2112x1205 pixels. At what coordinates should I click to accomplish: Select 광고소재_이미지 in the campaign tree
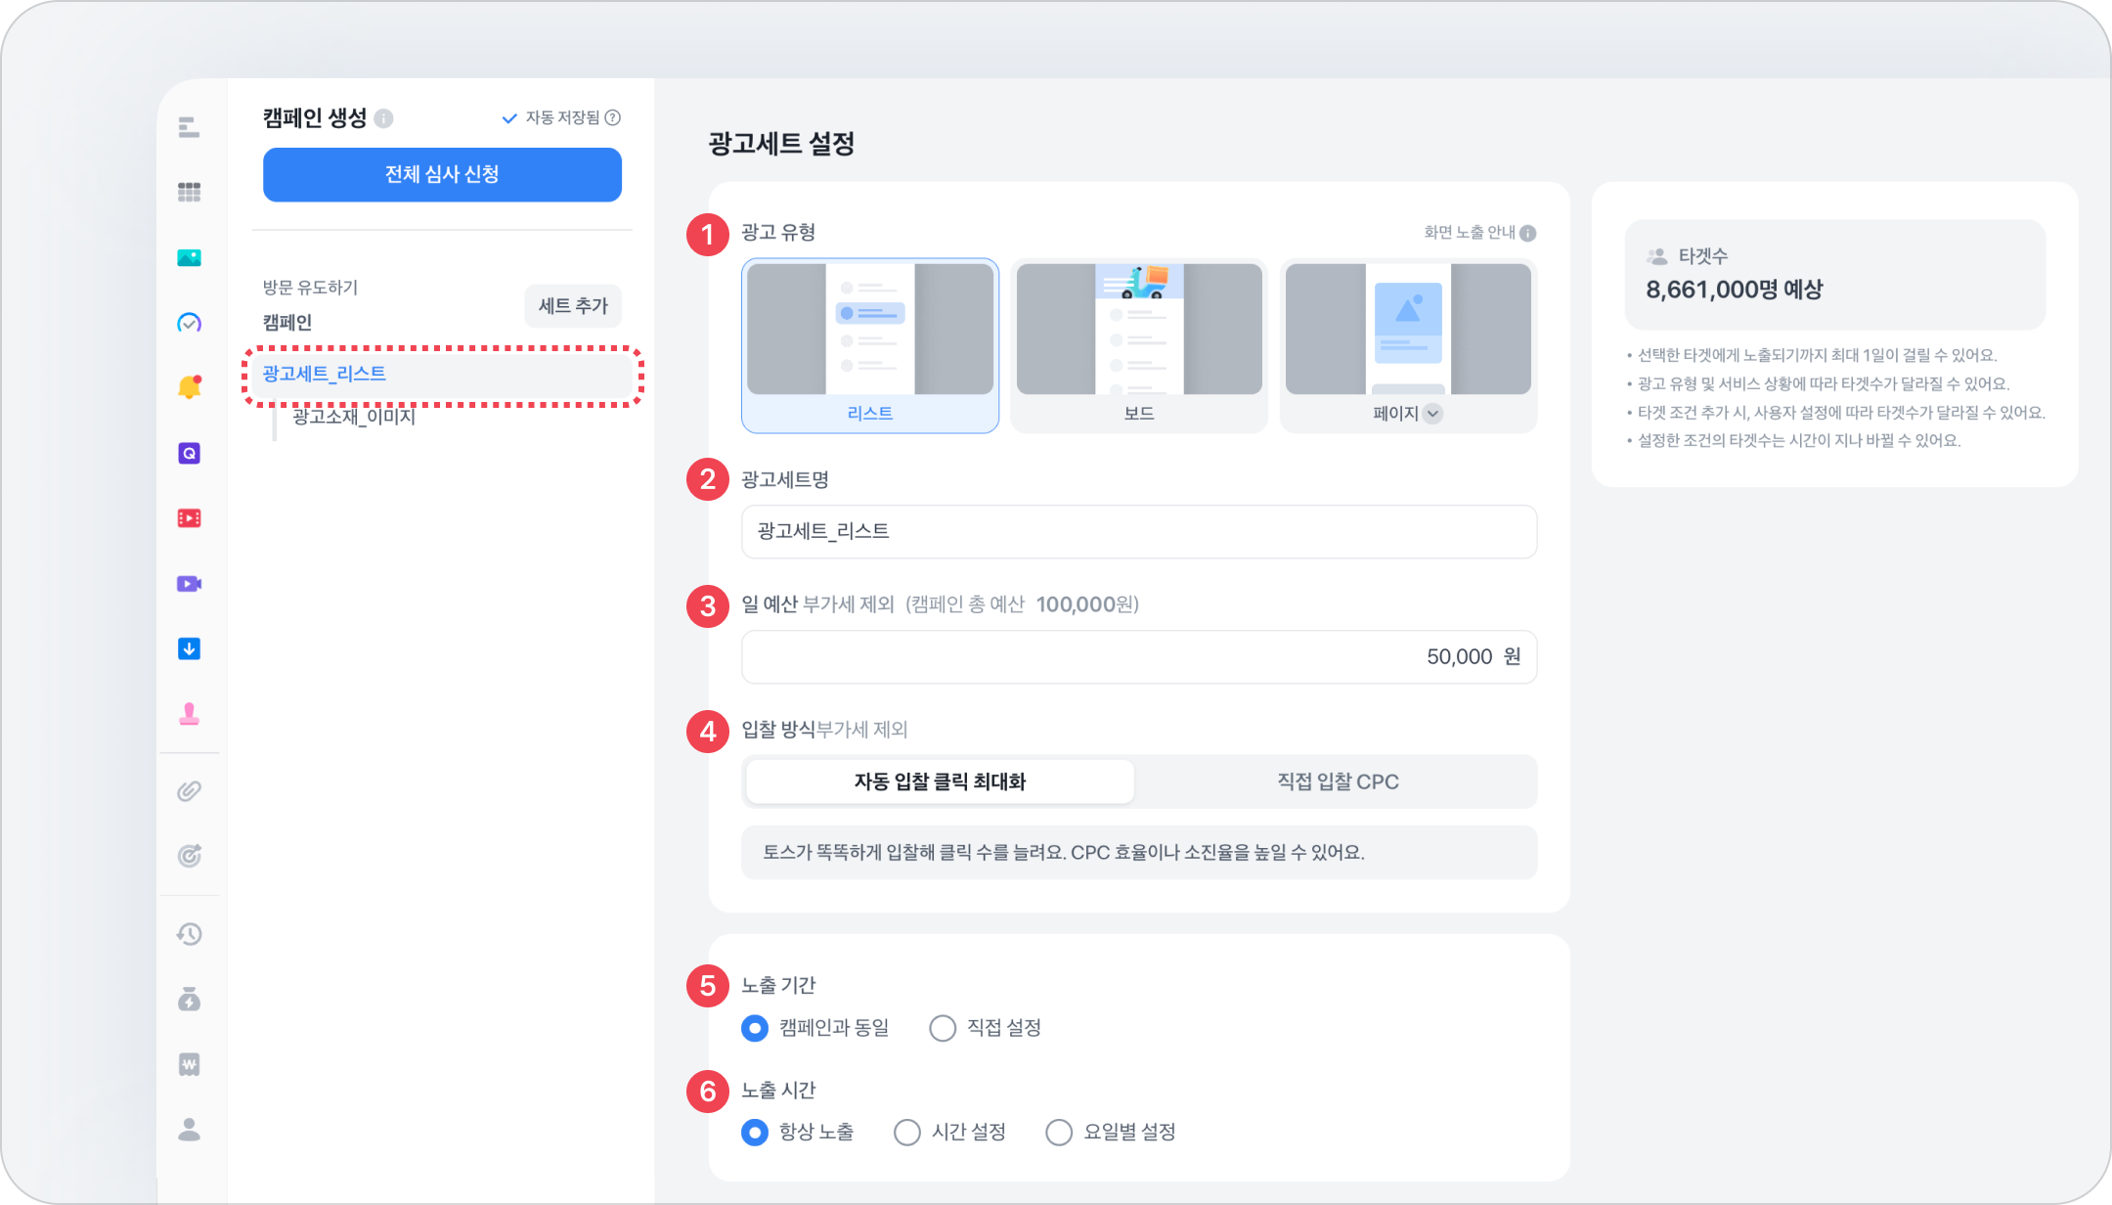coord(354,417)
